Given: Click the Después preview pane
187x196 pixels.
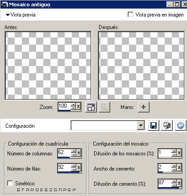Looking at the screenshot, I should click(141, 66).
